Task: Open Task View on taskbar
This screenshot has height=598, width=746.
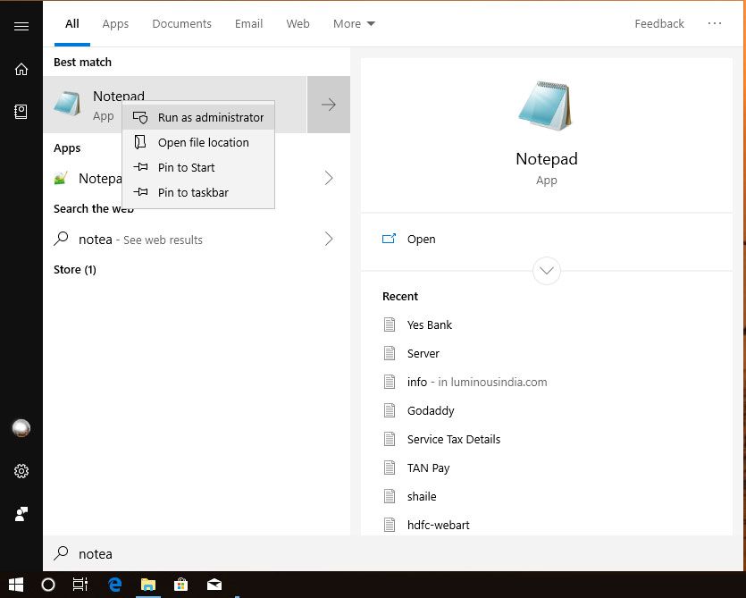Action: (80, 585)
